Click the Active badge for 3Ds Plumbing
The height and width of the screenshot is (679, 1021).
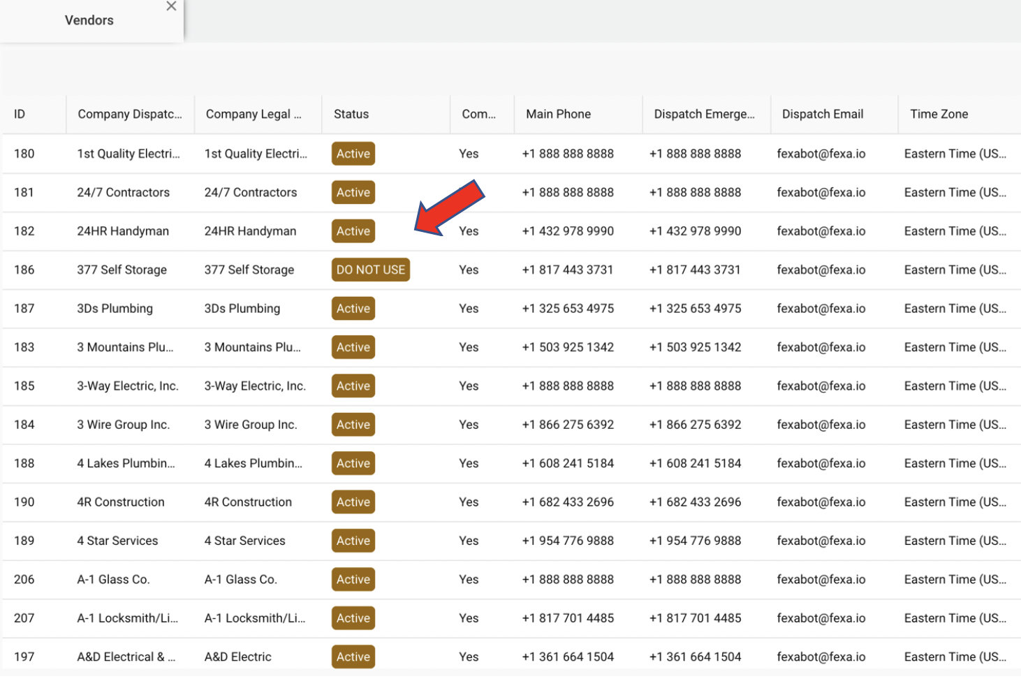click(353, 308)
